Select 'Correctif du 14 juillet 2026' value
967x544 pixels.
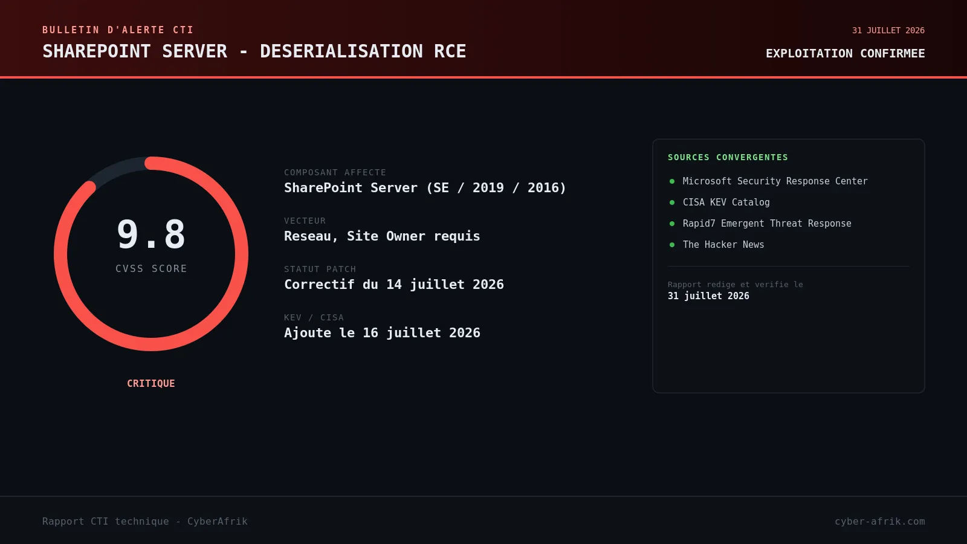394,284
